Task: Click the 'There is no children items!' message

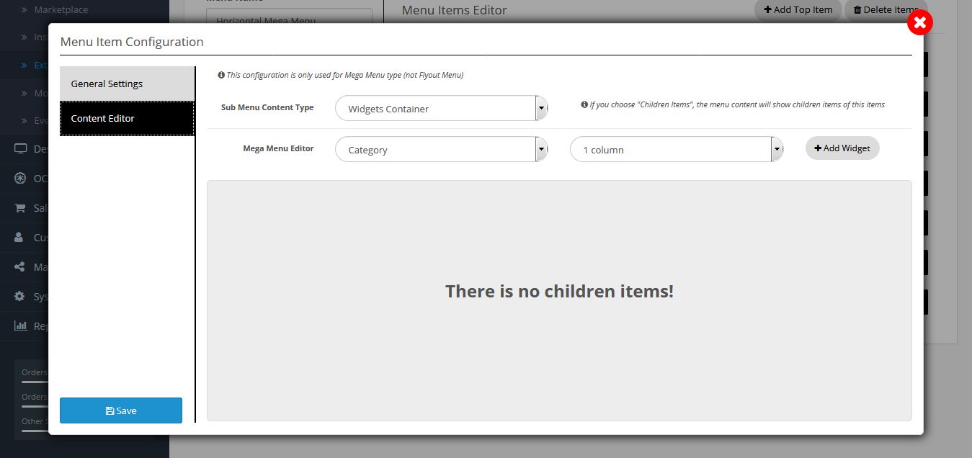Action: pos(559,292)
